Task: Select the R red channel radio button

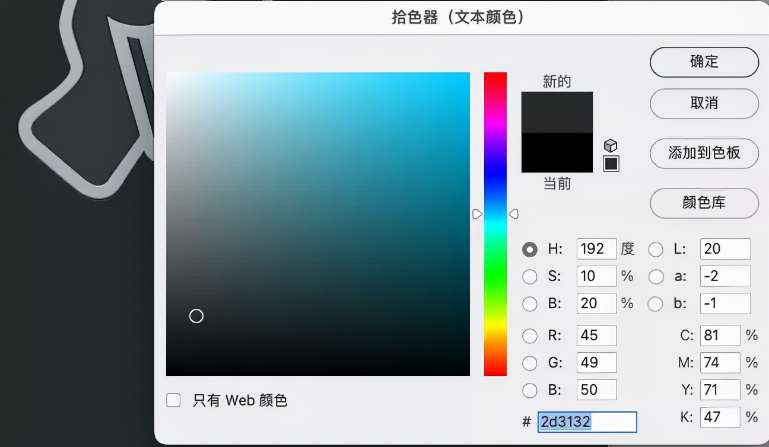Action: pos(530,336)
